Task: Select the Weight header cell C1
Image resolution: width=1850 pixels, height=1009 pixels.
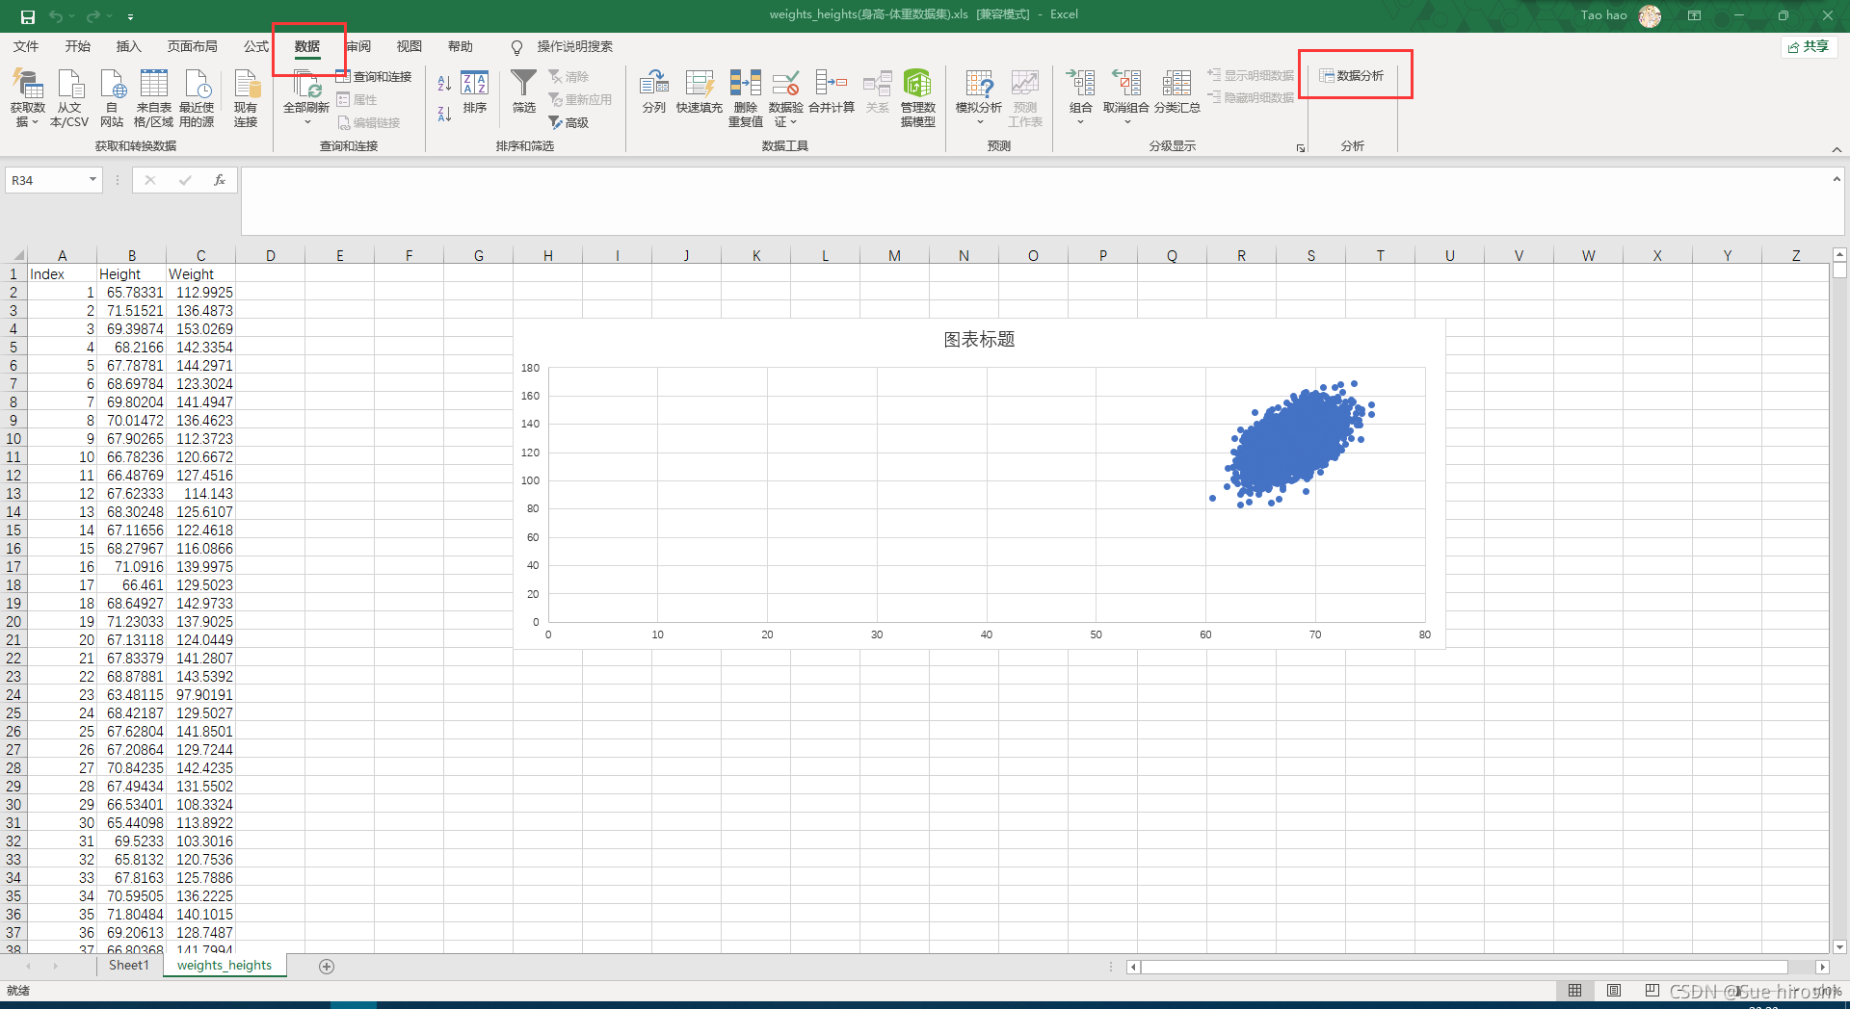Action: tap(201, 274)
